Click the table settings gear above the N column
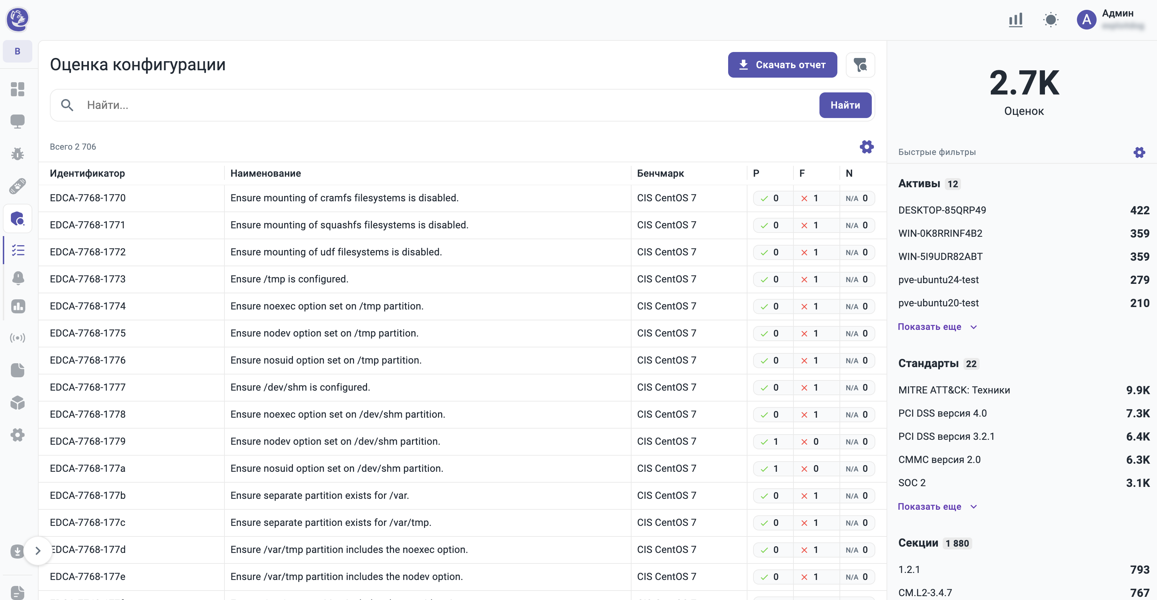This screenshot has width=1157, height=600. 867,146
